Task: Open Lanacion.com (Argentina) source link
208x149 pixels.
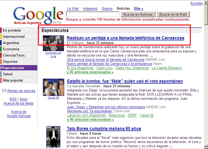Action: 86,115
